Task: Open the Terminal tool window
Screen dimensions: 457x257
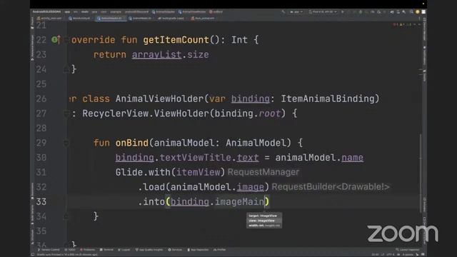Action: (x=106, y=250)
